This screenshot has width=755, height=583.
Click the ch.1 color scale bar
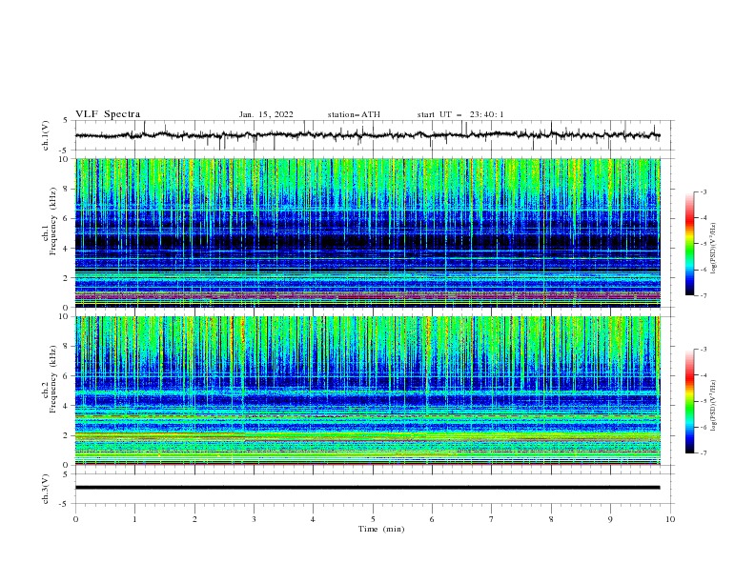(x=690, y=244)
